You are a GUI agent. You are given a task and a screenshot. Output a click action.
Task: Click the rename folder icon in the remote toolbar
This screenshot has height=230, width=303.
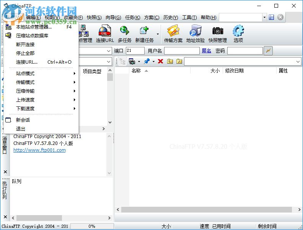[179, 61]
